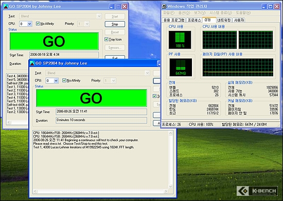Click log line 'Please read stress.txt'
This screenshot has height=201, width=283.
[70, 144]
